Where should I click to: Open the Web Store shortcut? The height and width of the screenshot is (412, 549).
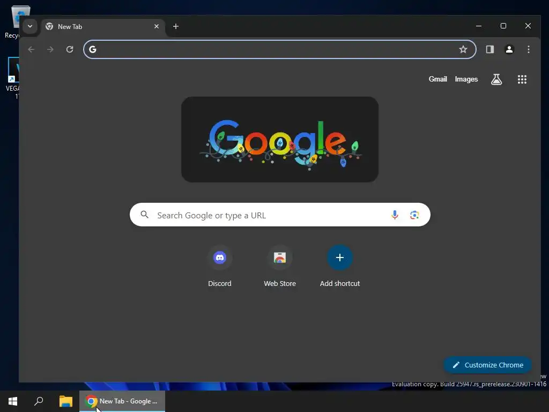280,266
